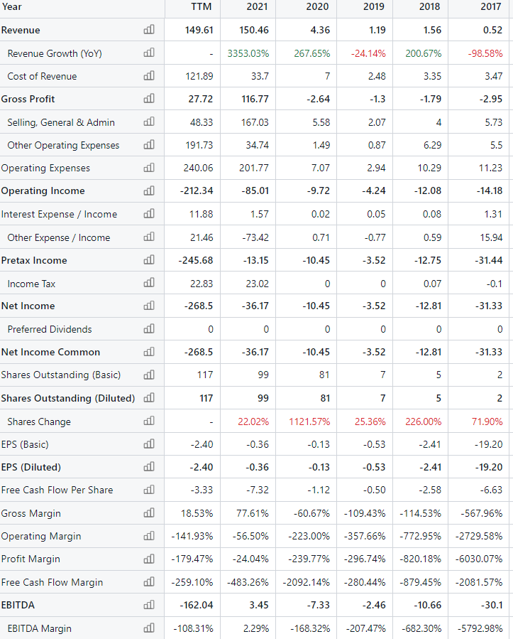Viewport: 513px width, 639px height.
Task: Click chart icon beside Revenue Growth (YoY)
Action: (149, 53)
